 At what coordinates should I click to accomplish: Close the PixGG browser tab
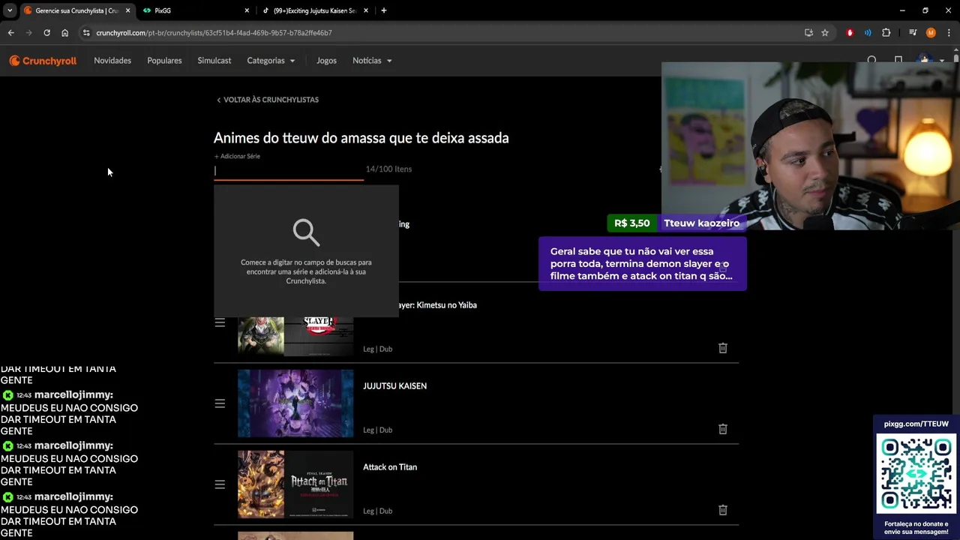pos(247,10)
